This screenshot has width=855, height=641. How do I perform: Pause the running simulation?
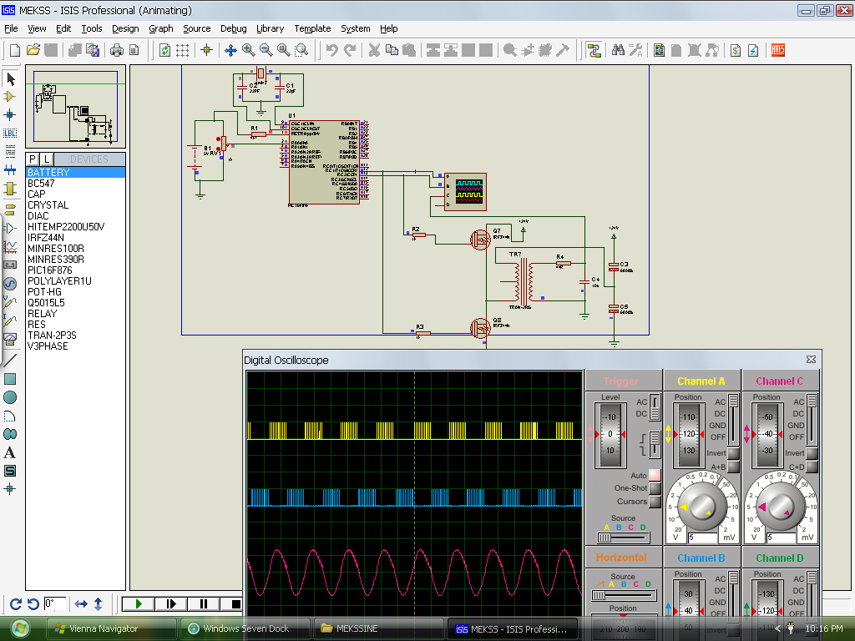tap(203, 603)
